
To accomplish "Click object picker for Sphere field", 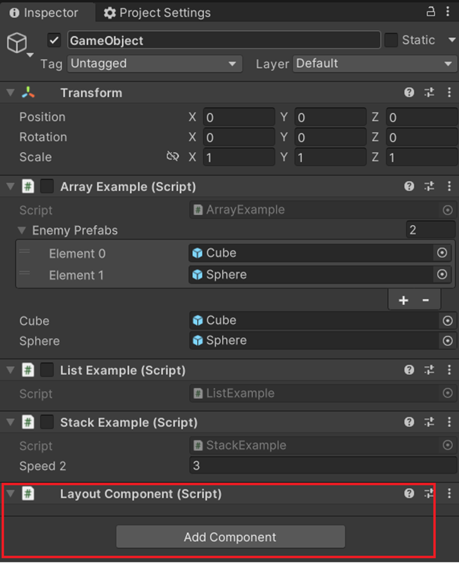I will click(x=447, y=340).
